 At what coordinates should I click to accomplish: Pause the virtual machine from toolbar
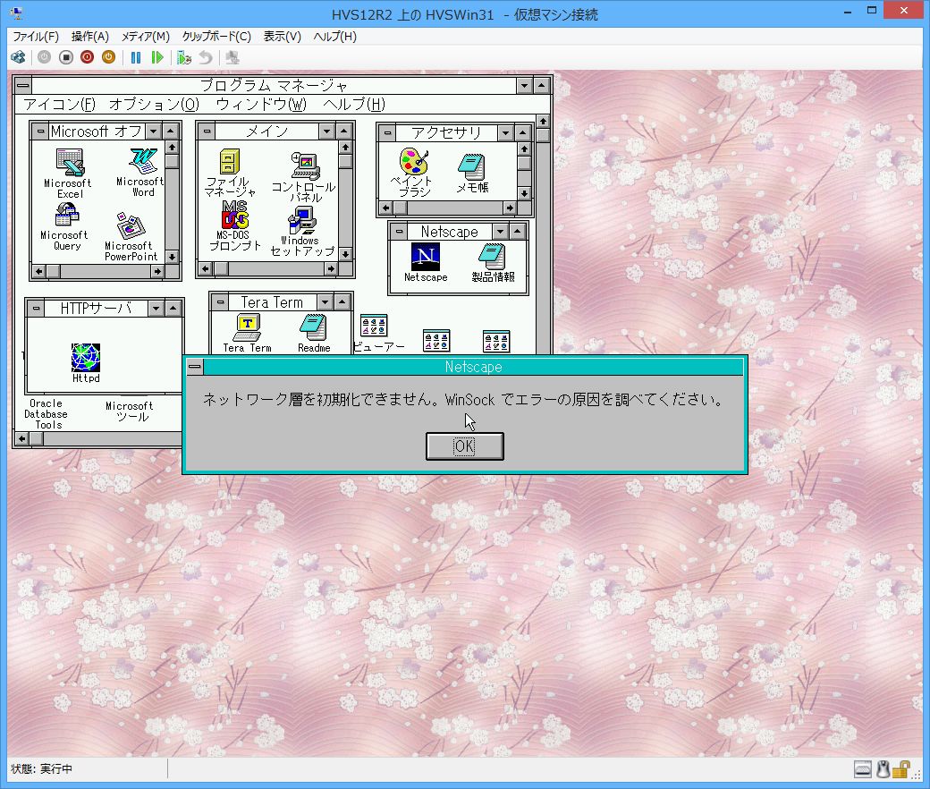point(136,57)
